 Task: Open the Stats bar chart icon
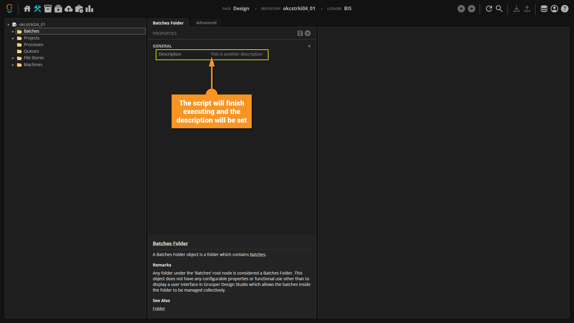[89, 9]
